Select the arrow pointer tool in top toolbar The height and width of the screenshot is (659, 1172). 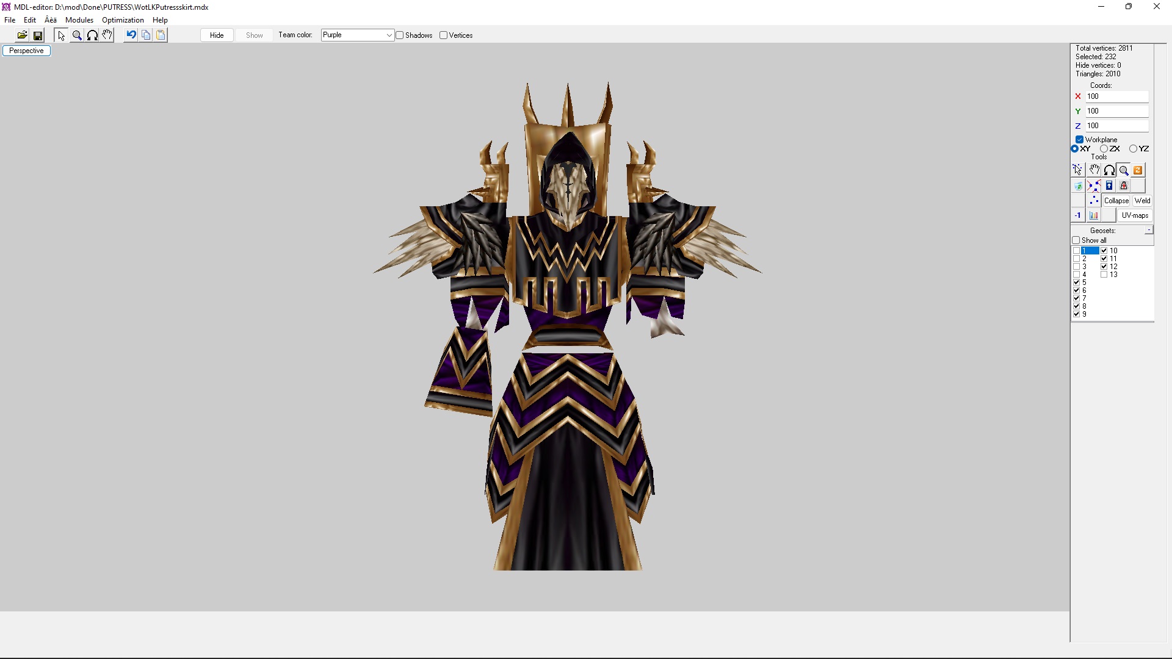61,35
